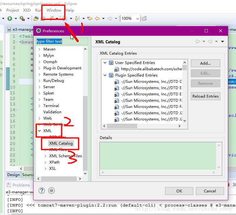Click the Previous Annotation up-arrow icon in the toolbar
Screen dimensions: 236x215
click(77, 19)
